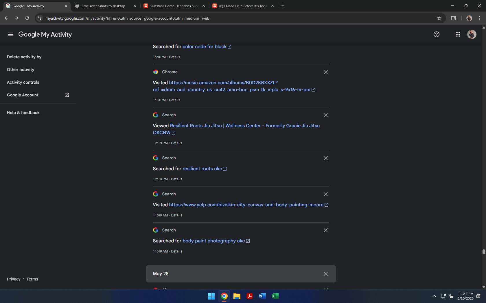Screen dimensions: 486x303
Task: Open a new browser tab
Action: (283, 6)
